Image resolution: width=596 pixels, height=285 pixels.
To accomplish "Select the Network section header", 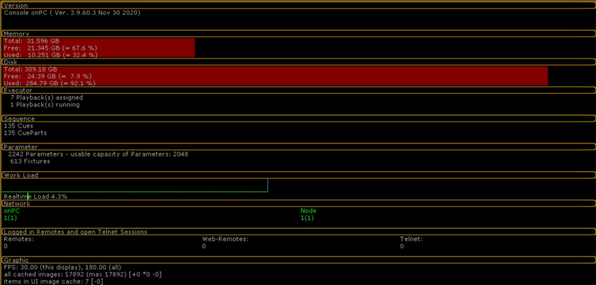I will tap(17, 204).
